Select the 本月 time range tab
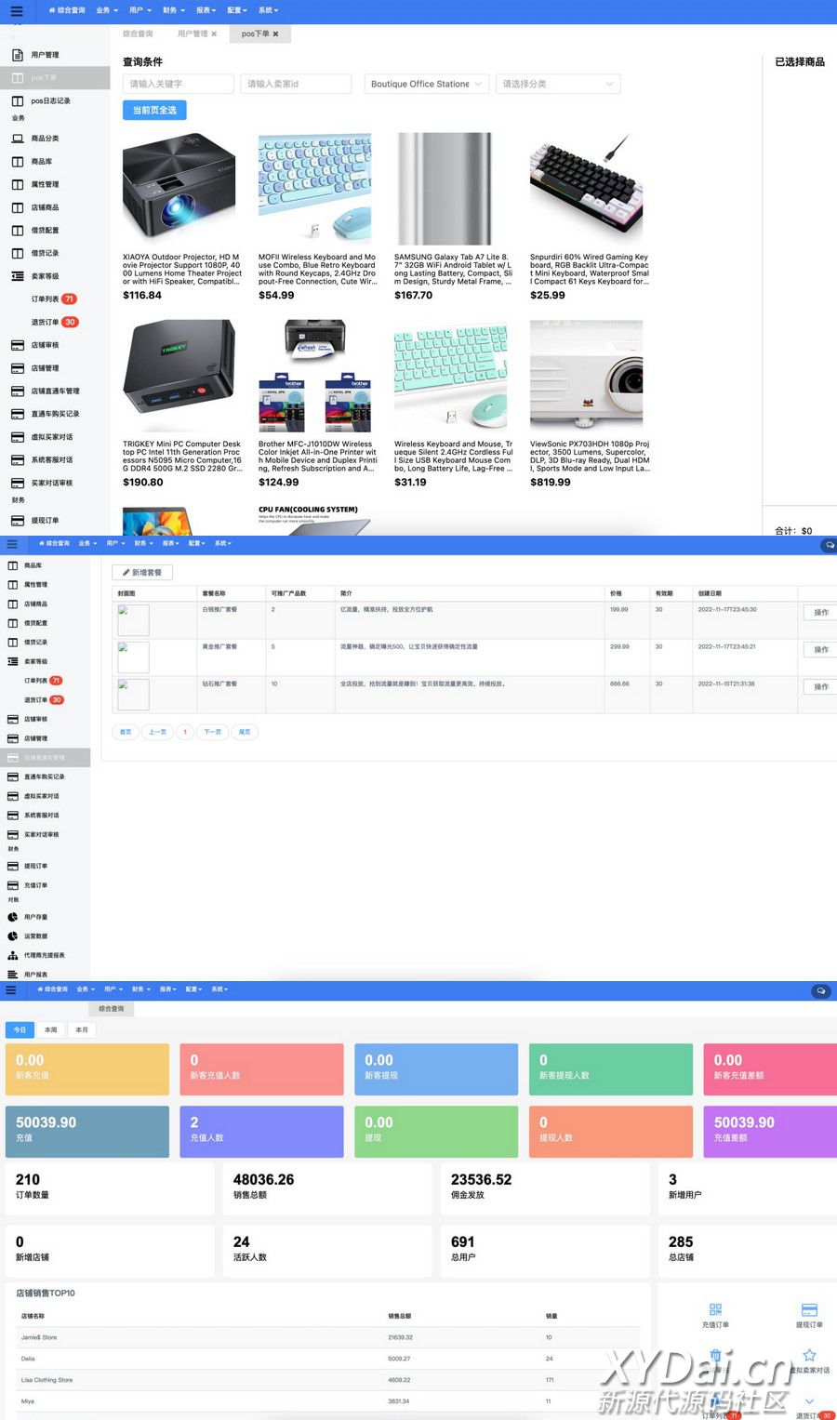This screenshot has height=1420, width=837. [x=82, y=1029]
